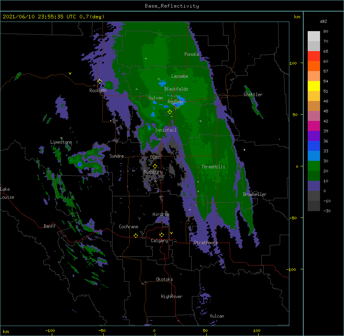Click the light blue echo north of Blackfalds
Screen dimensions: 344x336
(x=162, y=83)
